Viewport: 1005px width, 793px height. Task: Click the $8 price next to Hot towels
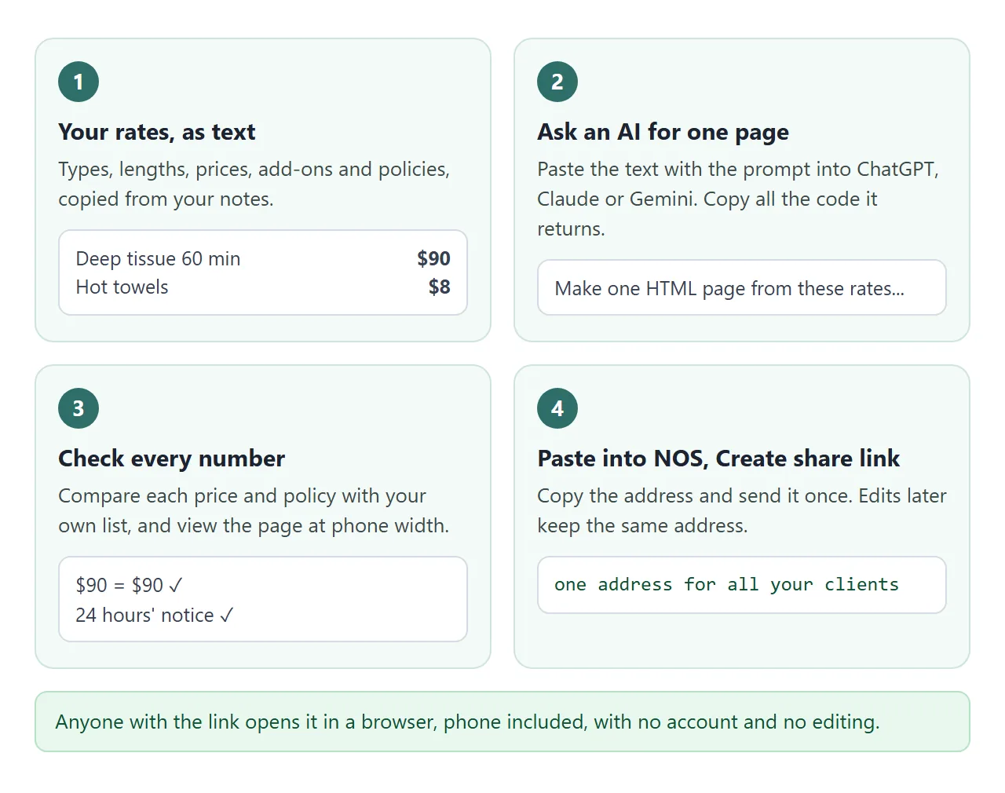click(439, 287)
